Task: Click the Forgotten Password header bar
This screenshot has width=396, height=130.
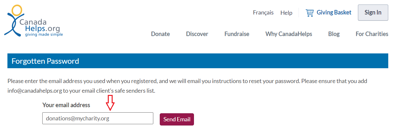Action: (x=198, y=61)
